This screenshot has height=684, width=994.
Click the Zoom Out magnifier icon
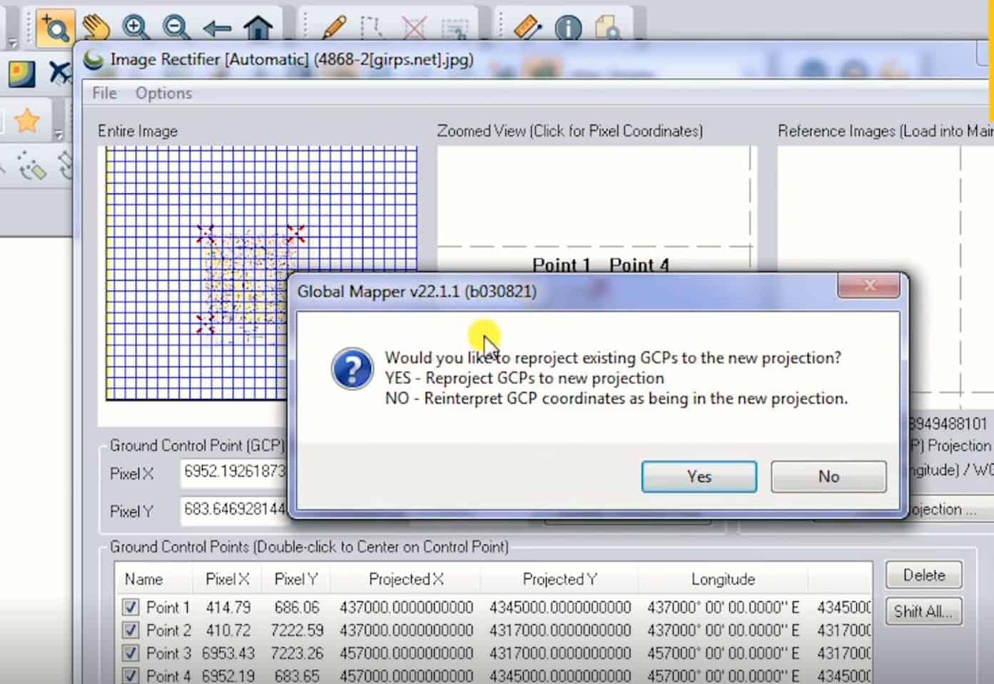pyautogui.click(x=176, y=28)
